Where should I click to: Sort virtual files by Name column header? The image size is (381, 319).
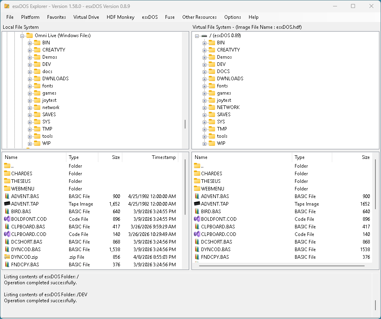(242, 157)
